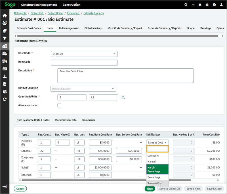Open the global search icon
This screenshot has height=194, width=227.
click(186, 5)
